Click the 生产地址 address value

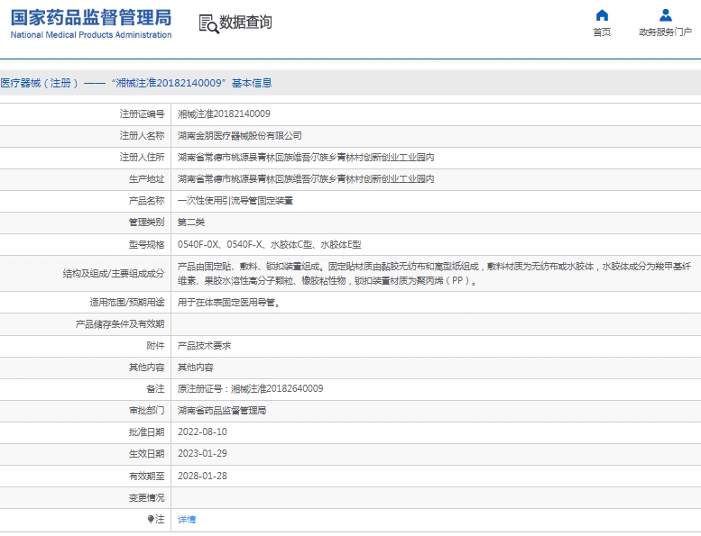[x=306, y=179]
